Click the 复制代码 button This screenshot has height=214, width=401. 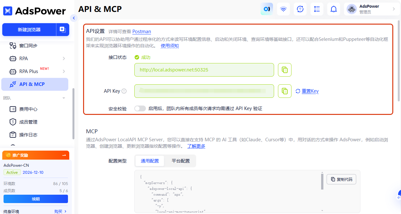pyautogui.click(x=341, y=179)
